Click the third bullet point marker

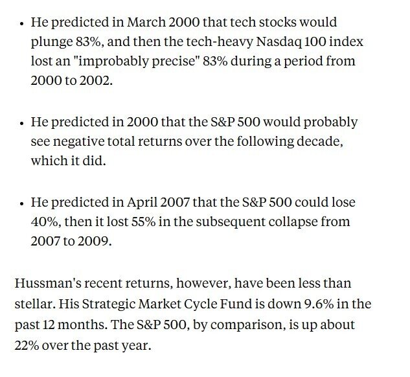click(23, 202)
